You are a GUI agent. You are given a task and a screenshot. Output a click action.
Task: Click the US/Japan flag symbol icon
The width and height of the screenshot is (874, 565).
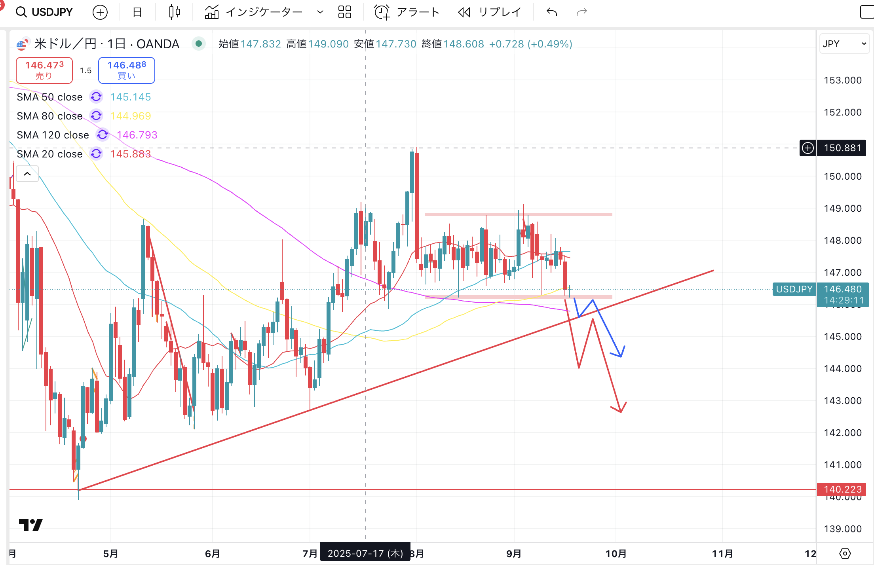pos(23,44)
